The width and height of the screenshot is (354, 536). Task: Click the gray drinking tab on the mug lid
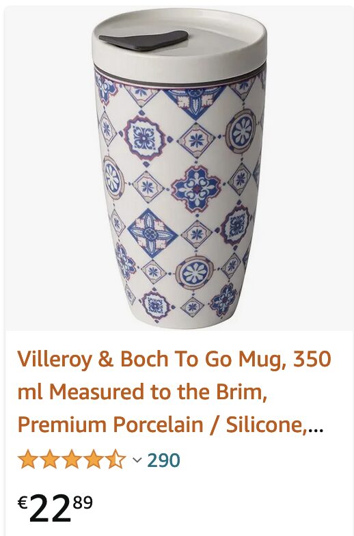[144, 40]
